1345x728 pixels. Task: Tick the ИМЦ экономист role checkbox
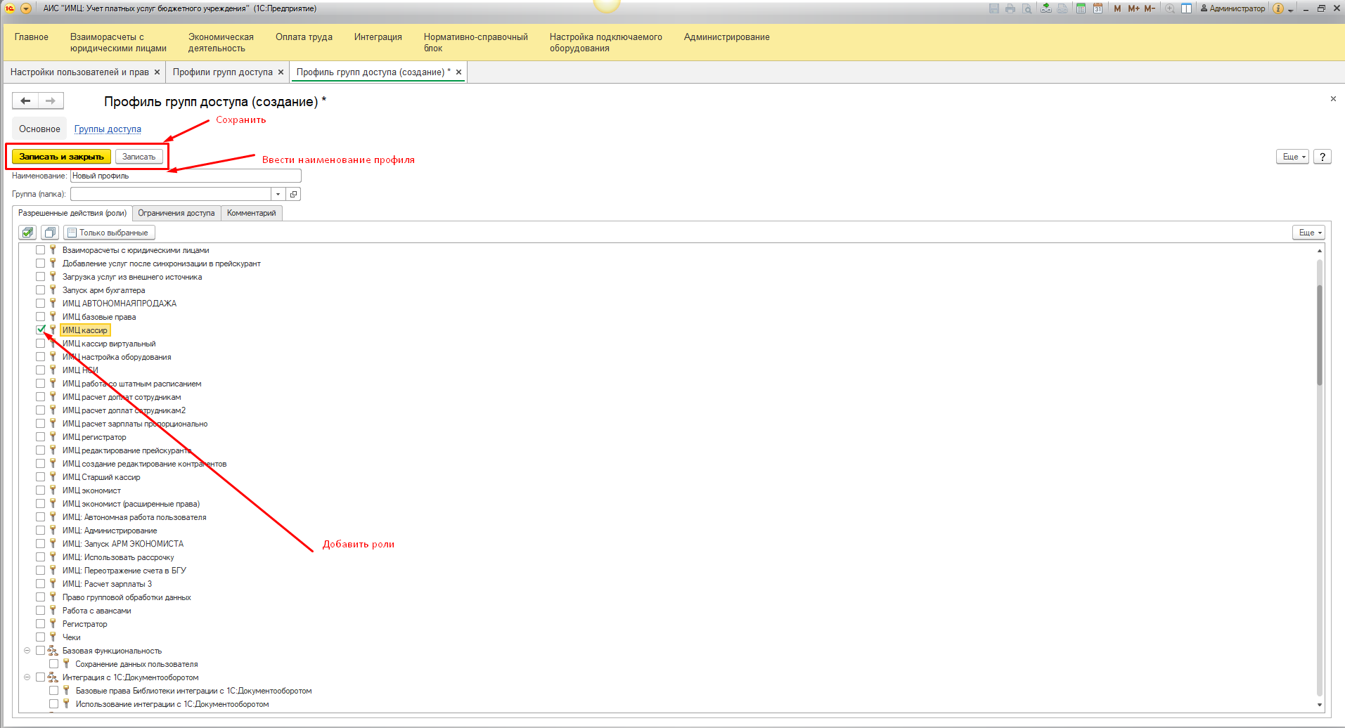[41, 490]
